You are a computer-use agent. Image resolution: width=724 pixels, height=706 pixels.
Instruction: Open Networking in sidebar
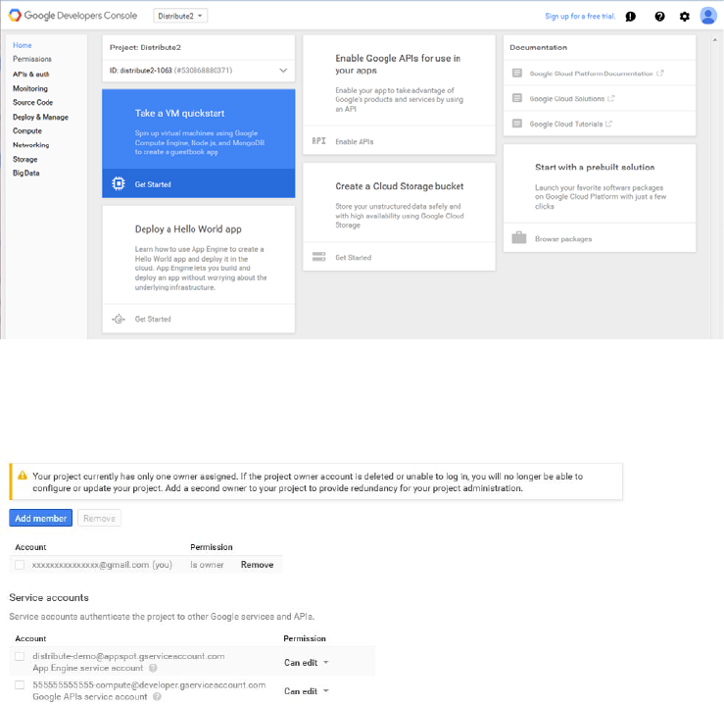(x=31, y=144)
